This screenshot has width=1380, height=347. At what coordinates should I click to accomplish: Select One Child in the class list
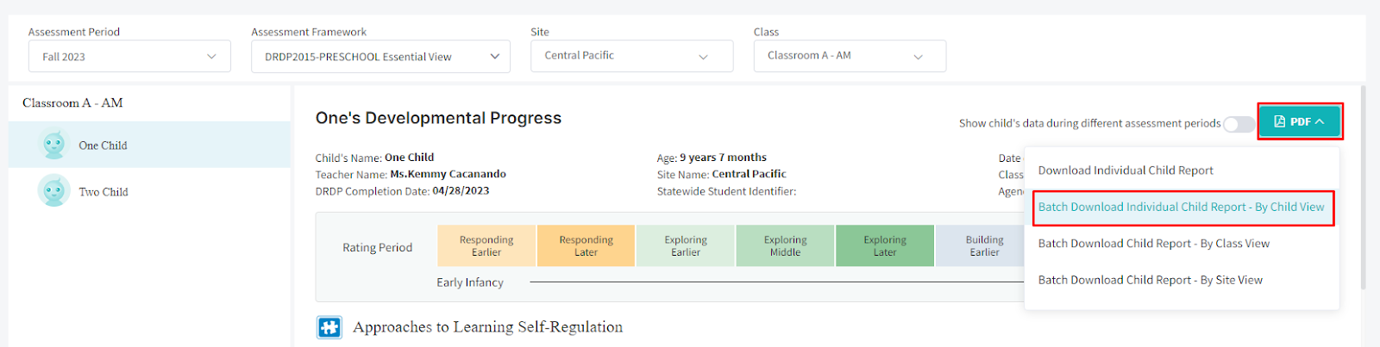pyautogui.click(x=103, y=146)
